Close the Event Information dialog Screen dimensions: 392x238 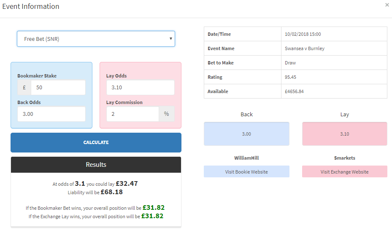(387, 5)
